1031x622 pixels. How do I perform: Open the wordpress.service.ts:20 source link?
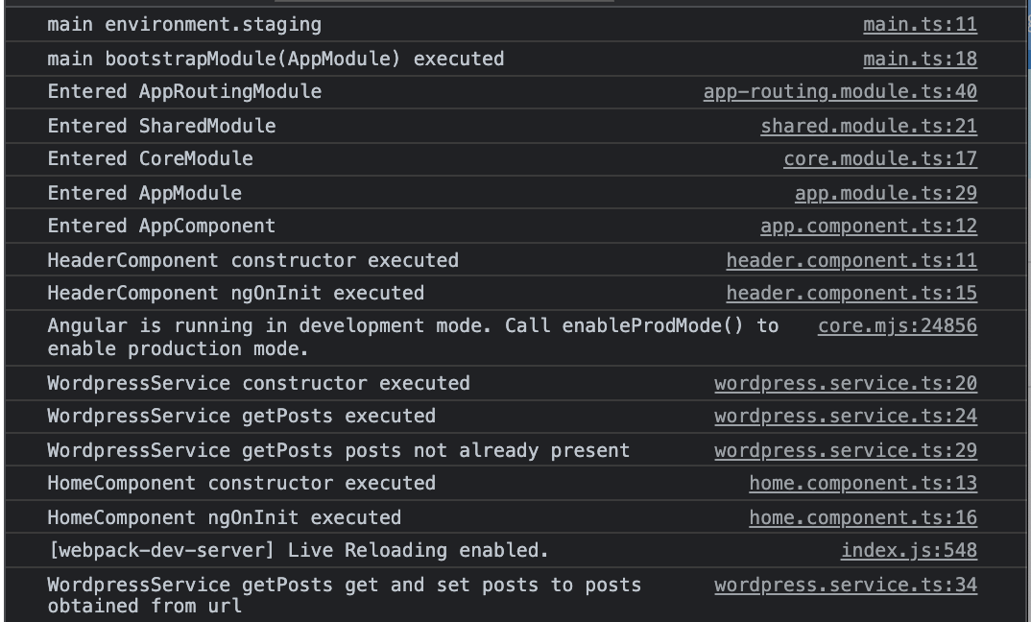846,384
